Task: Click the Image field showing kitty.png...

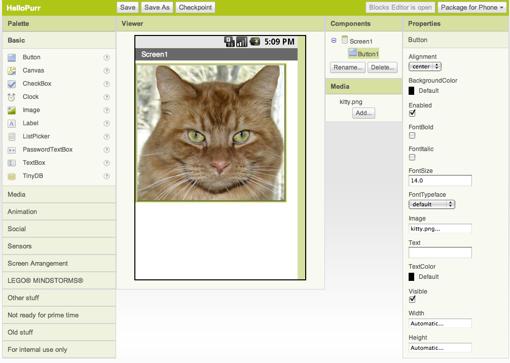Action: (440, 229)
